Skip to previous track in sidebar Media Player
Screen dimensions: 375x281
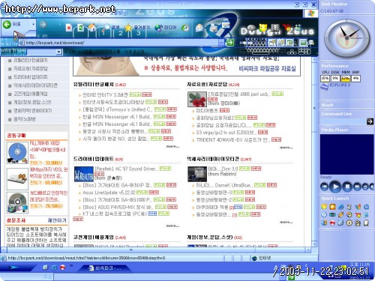coord(325,187)
